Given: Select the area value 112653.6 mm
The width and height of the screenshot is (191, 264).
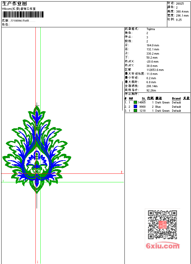Looking at the screenshot, I should pyautogui.click(x=155, y=70).
